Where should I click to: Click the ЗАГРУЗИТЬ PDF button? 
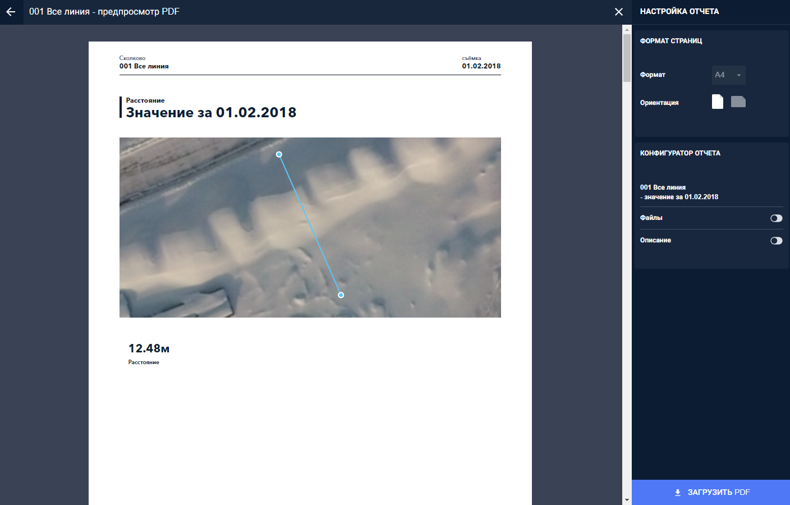coord(711,492)
